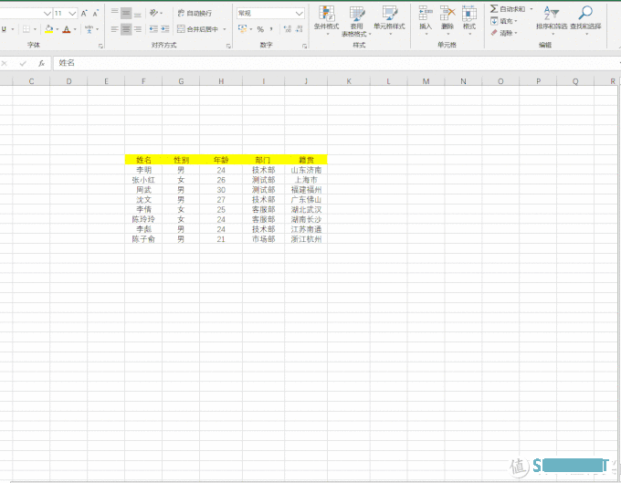
Task: Select column F header
Action: click(143, 81)
